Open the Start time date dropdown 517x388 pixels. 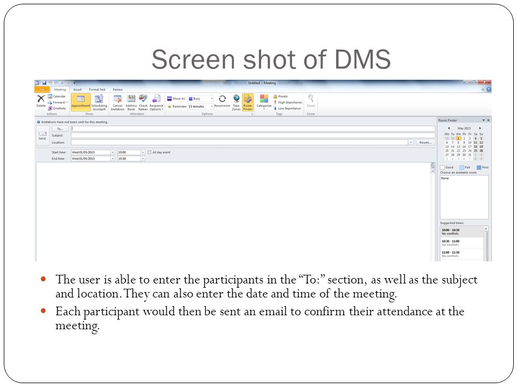pos(113,153)
